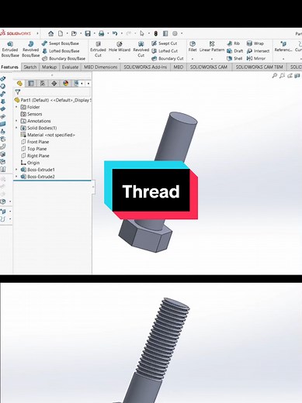Click the Select cursor tool icon
The height and width of the screenshot is (403, 302).
142,33
